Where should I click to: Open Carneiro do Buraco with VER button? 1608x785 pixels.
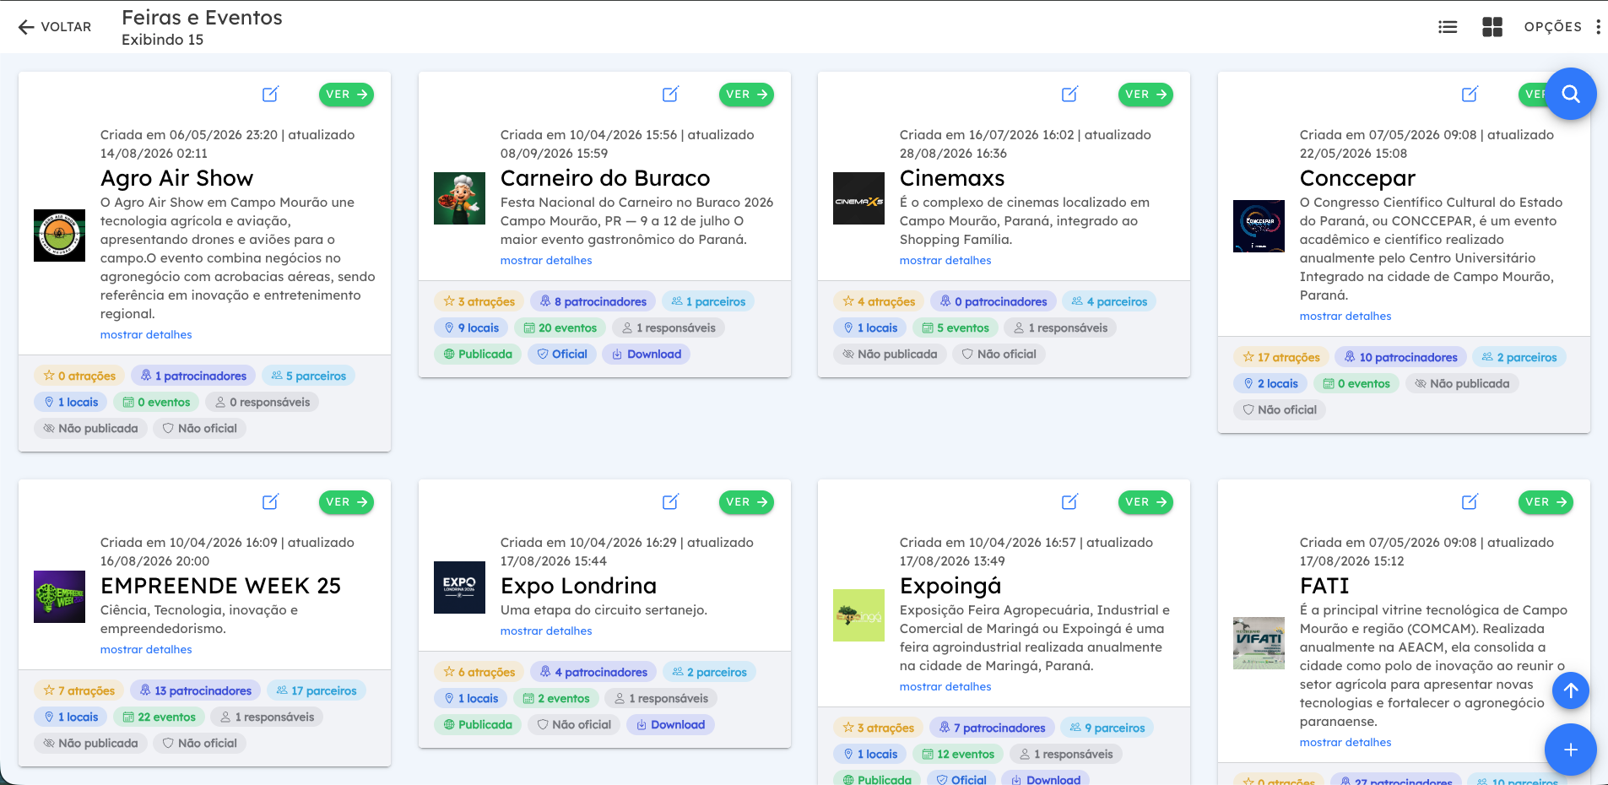pyautogui.click(x=746, y=95)
